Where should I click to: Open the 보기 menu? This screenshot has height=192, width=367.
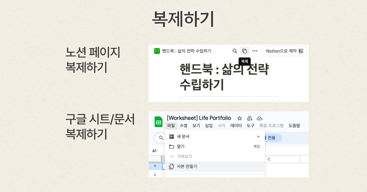196,125
